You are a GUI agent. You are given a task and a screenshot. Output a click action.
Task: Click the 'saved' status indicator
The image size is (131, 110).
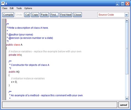tap(124, 105)
